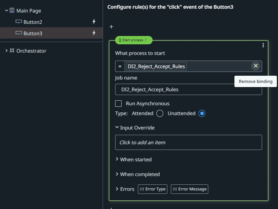Image resolution: width=278 pixels, height=209 pixels.
Task: Select the Attended radio button
Action: point(160,114)
